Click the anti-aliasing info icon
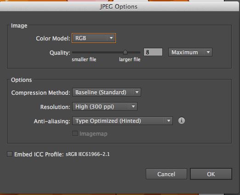 coord(182,120)
